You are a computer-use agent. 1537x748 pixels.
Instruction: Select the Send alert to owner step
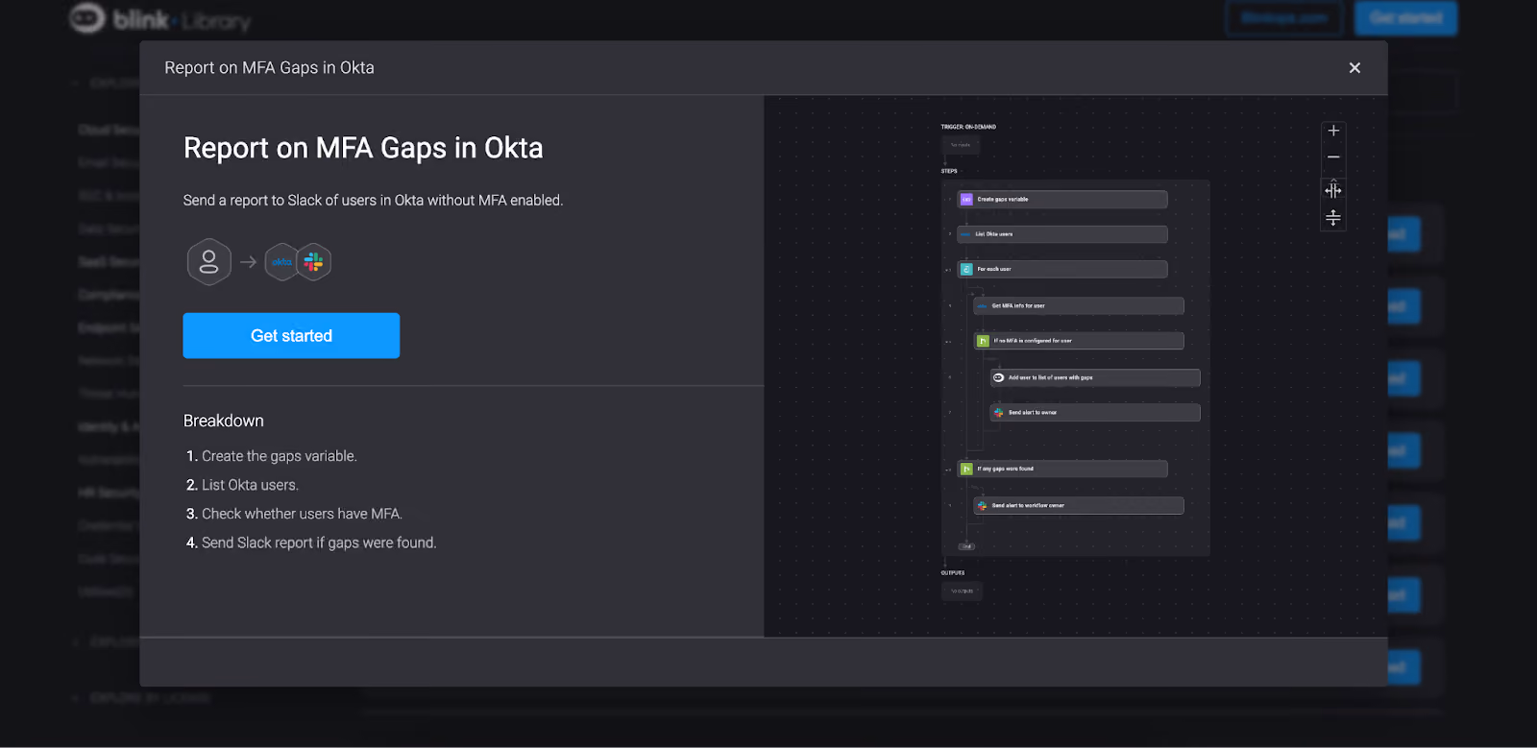1095,412
